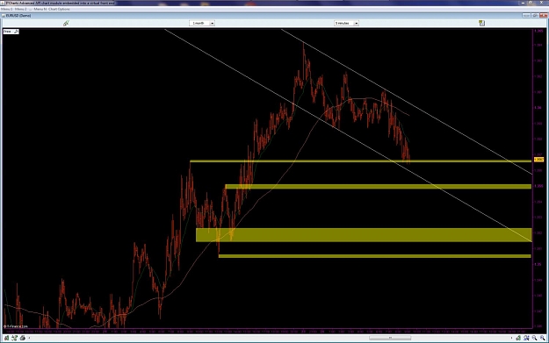The image size is (549, 343).
Task: Click the save chart template icon
Action: (x=482, y=23)
